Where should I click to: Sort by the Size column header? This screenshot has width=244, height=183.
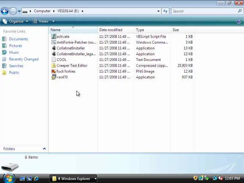[183, 30]
